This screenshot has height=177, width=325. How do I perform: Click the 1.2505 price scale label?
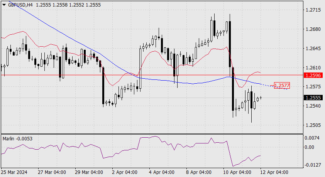[313, 125]
